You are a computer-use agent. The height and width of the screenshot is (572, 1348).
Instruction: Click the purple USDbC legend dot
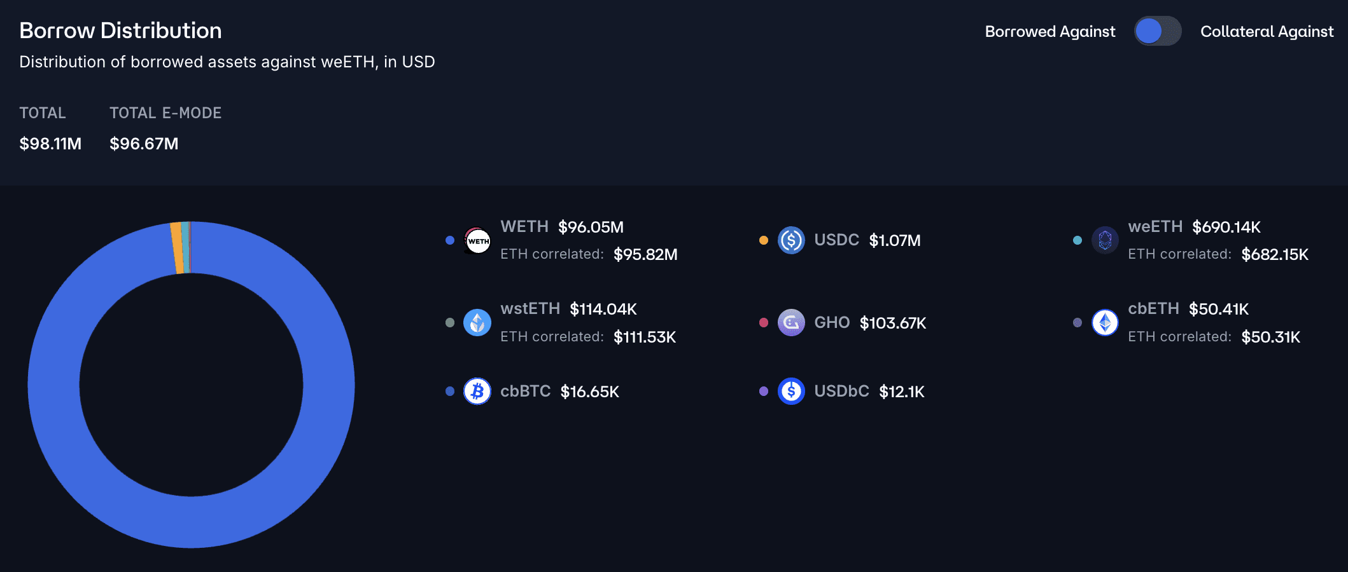pyautogui.click(x=764, y=392)
